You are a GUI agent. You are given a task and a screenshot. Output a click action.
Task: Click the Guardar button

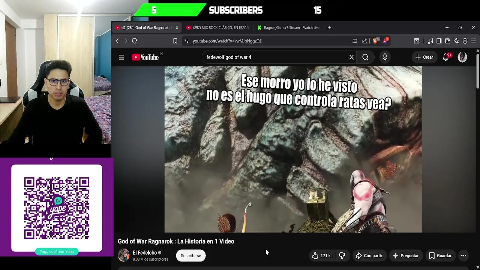440,256
